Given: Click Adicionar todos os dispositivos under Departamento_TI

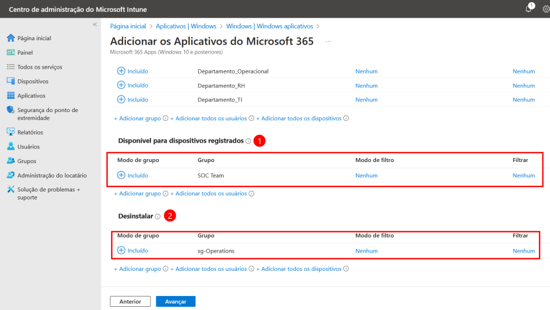Looking at the screenshot, I should (299, 119).
